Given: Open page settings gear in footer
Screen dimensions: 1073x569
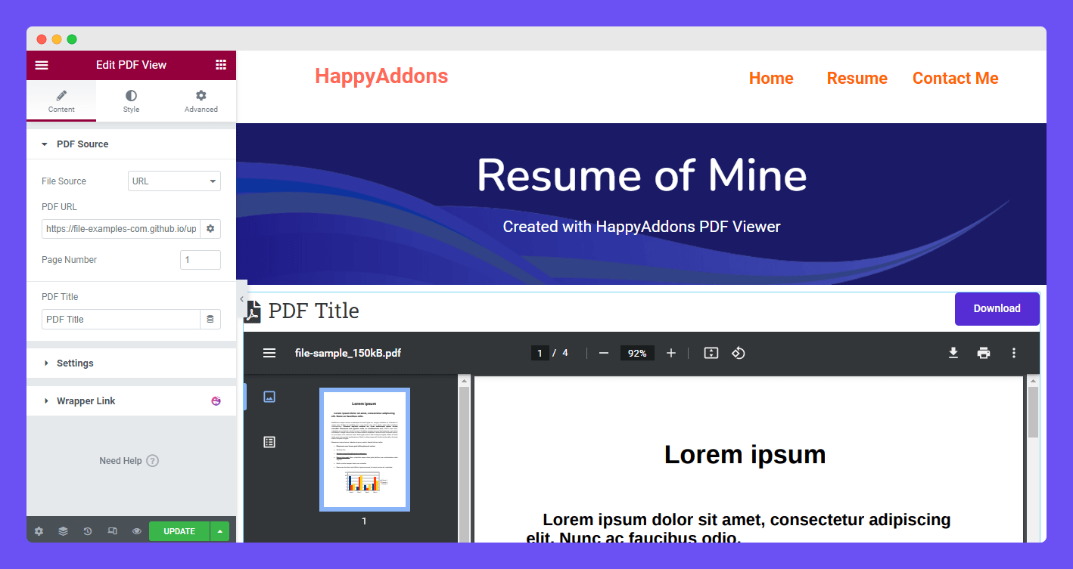Looking at the screenshot, I should (39, 531).
